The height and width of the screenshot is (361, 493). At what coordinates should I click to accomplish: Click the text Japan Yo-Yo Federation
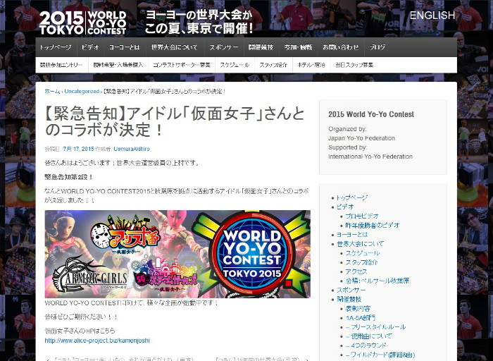(x=361, y=138)
